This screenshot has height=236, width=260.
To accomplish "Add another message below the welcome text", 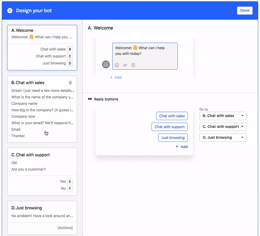I will pos(116,78).
